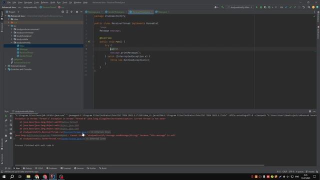Screen dimensions: 320x180
Task: Open Run panel gear settings
Action: tap(310, 111)
